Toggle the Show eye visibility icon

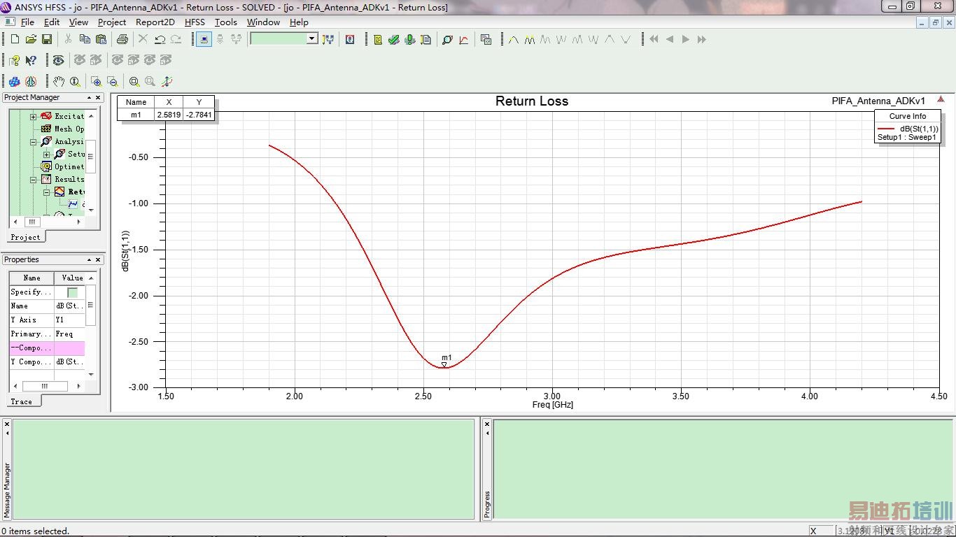click(x=58, y=60)
